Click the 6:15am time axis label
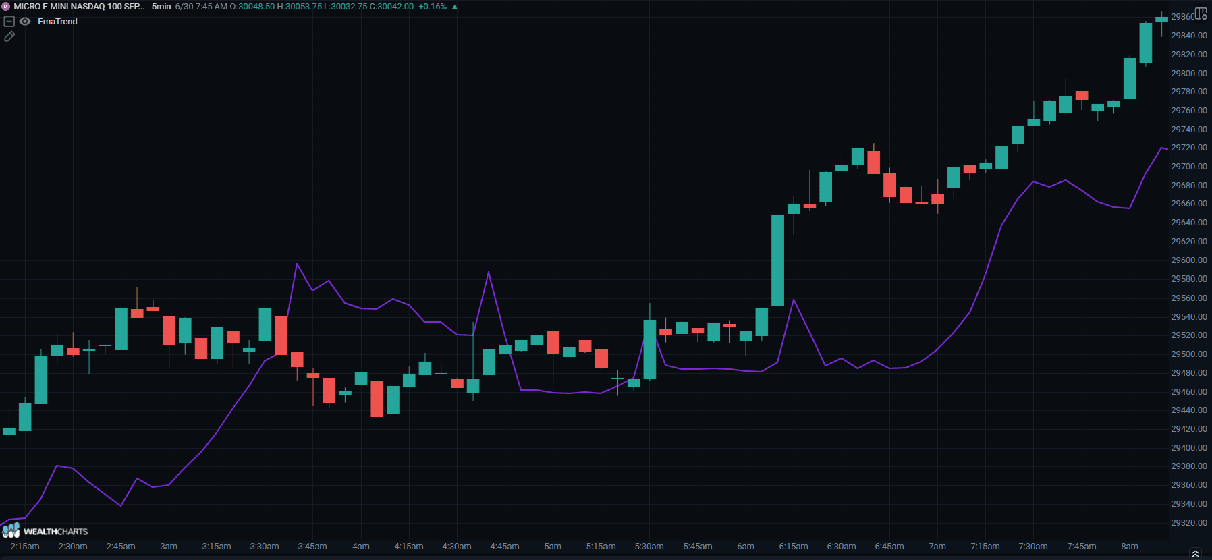The width and height of the screenshot is (1212, 560). click(794, 547)
